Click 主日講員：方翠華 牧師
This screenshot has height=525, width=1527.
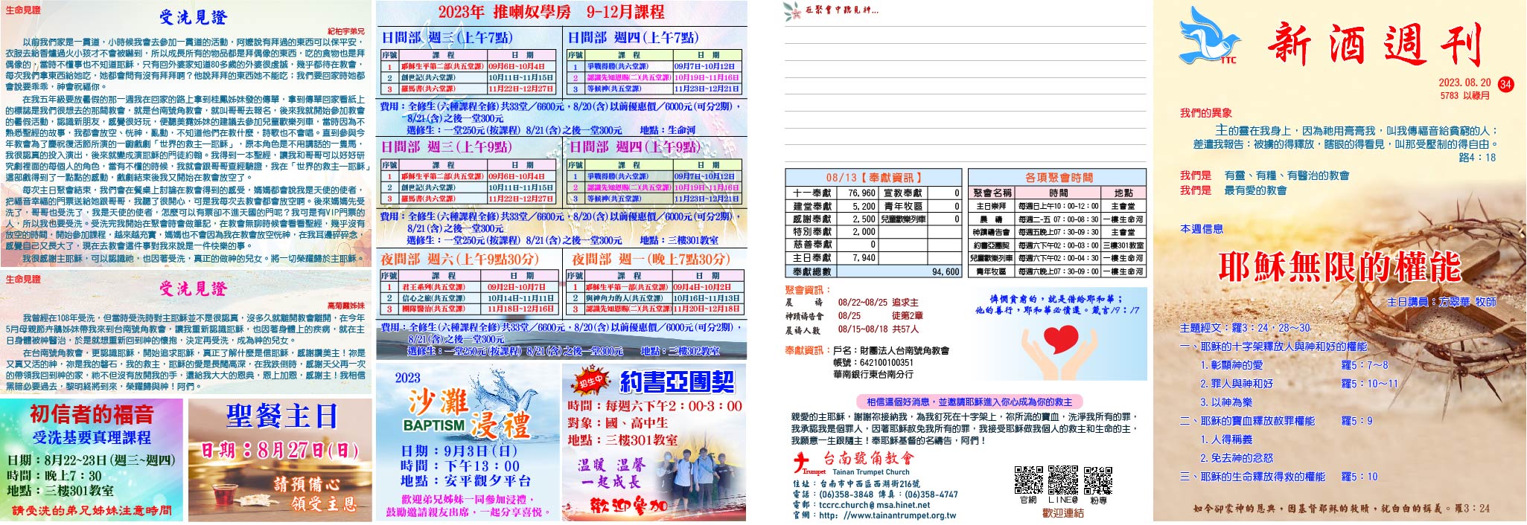[1442, 302]
